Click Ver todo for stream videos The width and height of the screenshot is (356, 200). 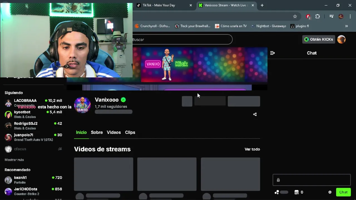pos(252,149)
